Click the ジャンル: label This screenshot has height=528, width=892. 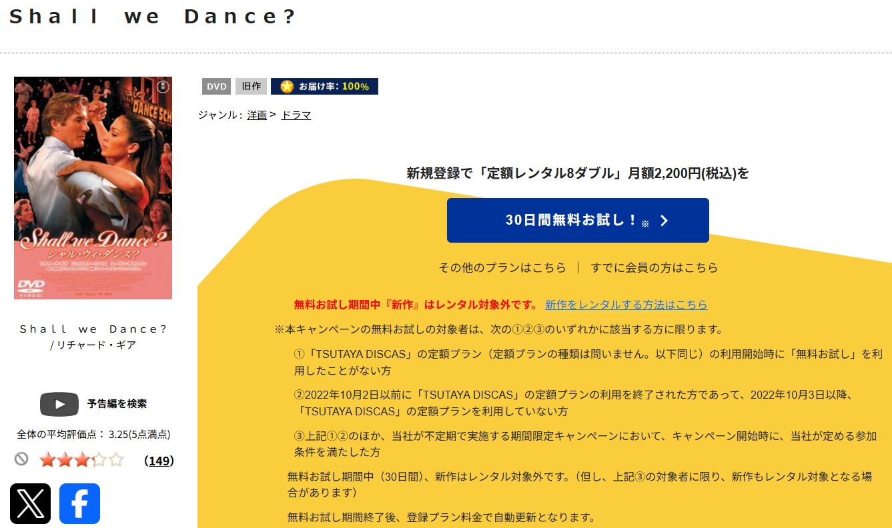[220, 115]
